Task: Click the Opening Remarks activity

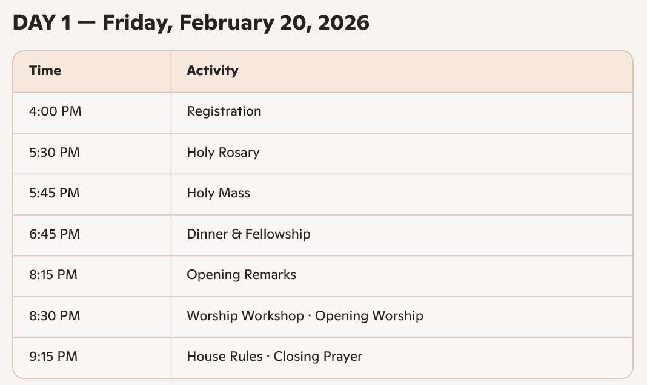Action: coord(241,275)
